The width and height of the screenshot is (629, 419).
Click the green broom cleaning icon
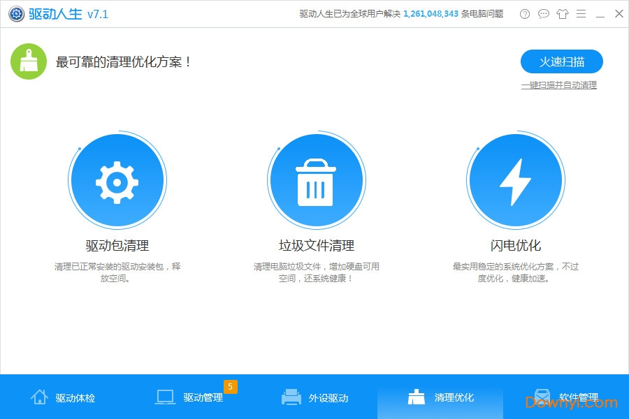(28, 61)
